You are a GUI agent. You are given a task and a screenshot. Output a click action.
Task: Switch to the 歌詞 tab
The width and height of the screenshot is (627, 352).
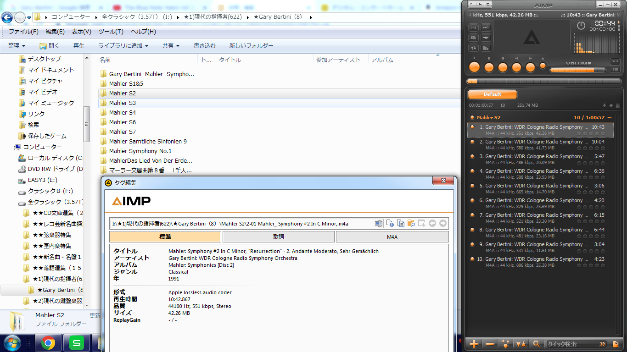click(x=279, y=237)
